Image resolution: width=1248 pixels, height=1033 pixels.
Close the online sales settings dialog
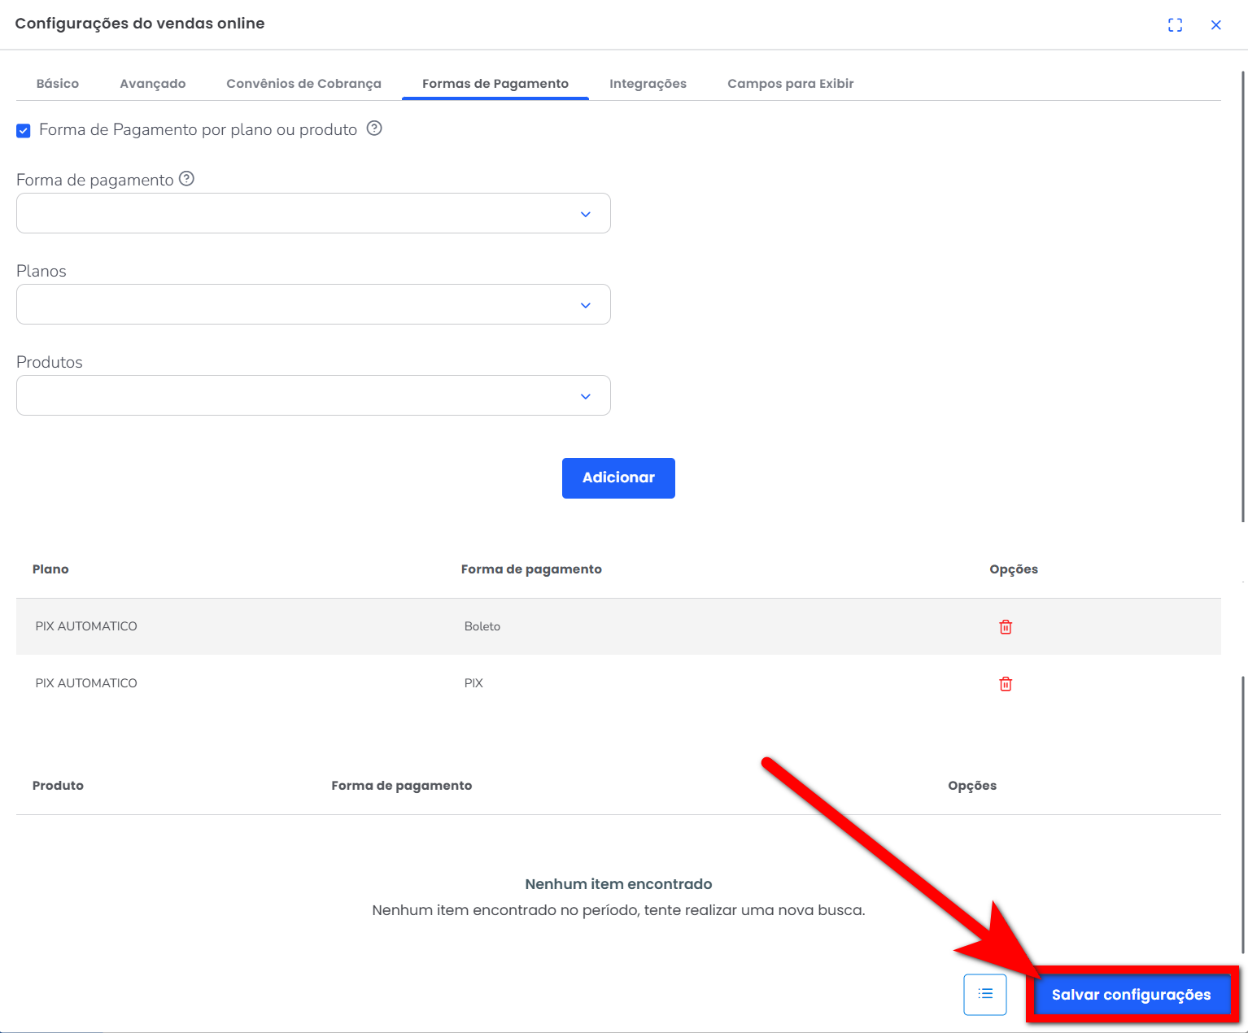point(1215,25)
